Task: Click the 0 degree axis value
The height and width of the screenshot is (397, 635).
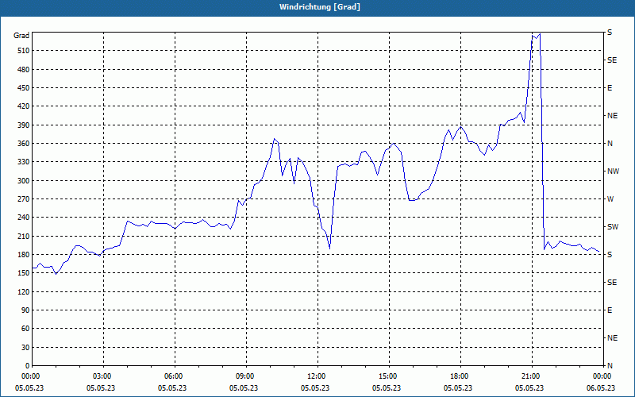Action: click(x=27, y=366)
